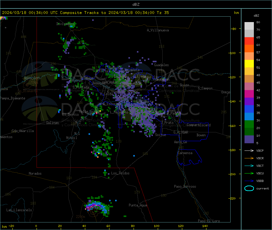Click the blue VBBB arrow legend icon
The height and width of the screenshot is (230, 272).
pyautogui.click(x=249, y=181)
